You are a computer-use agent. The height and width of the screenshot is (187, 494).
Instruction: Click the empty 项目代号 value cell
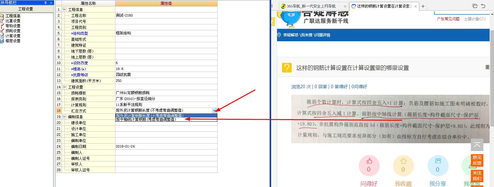166,21
